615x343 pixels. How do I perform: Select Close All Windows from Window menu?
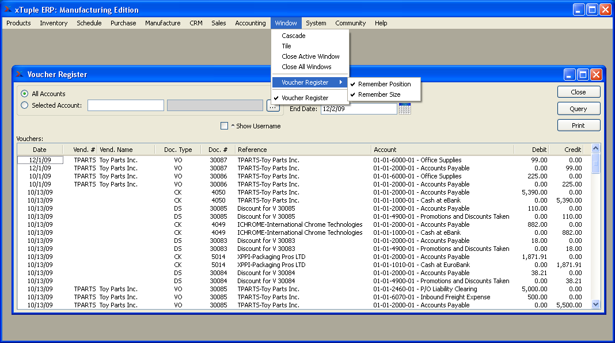tap(306, 67)
